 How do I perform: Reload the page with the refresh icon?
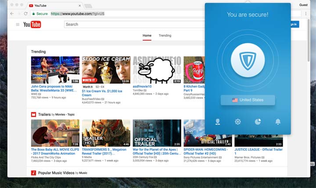click(25, 14)
